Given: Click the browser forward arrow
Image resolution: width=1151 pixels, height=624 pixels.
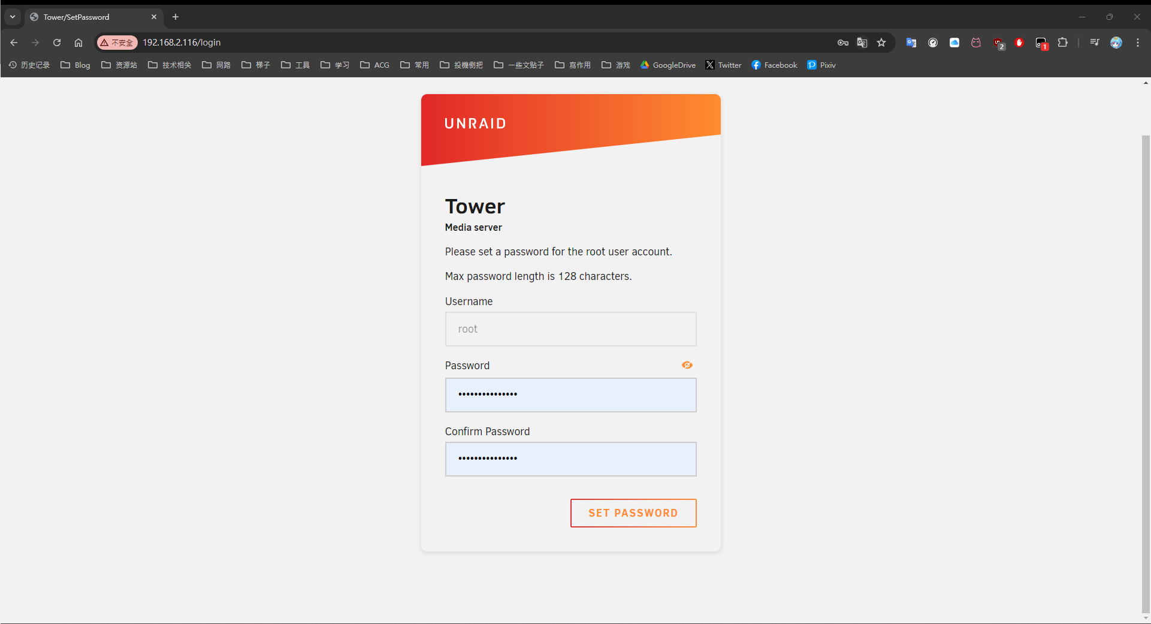Looking at the screenshot, I should pyautogui.click(x=35, y=43).
